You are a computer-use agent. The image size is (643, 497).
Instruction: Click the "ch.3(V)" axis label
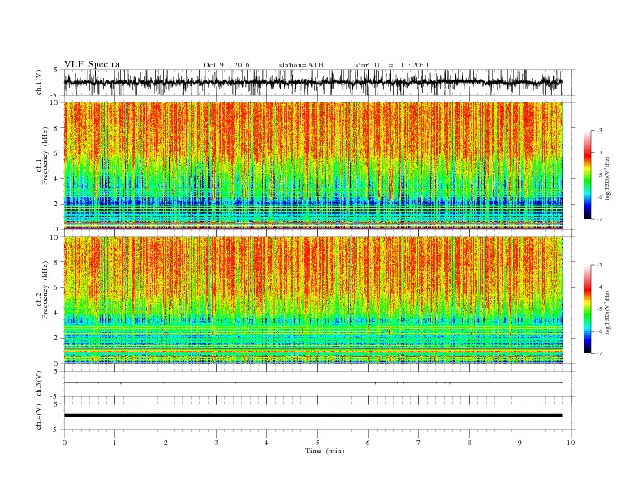tap(39, 384)
